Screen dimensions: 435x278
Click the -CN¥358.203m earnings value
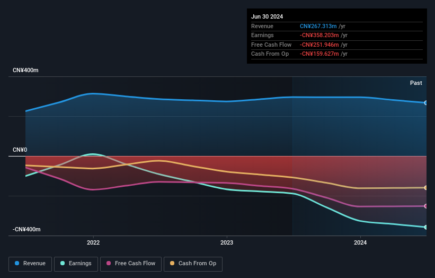coord(319,35)
